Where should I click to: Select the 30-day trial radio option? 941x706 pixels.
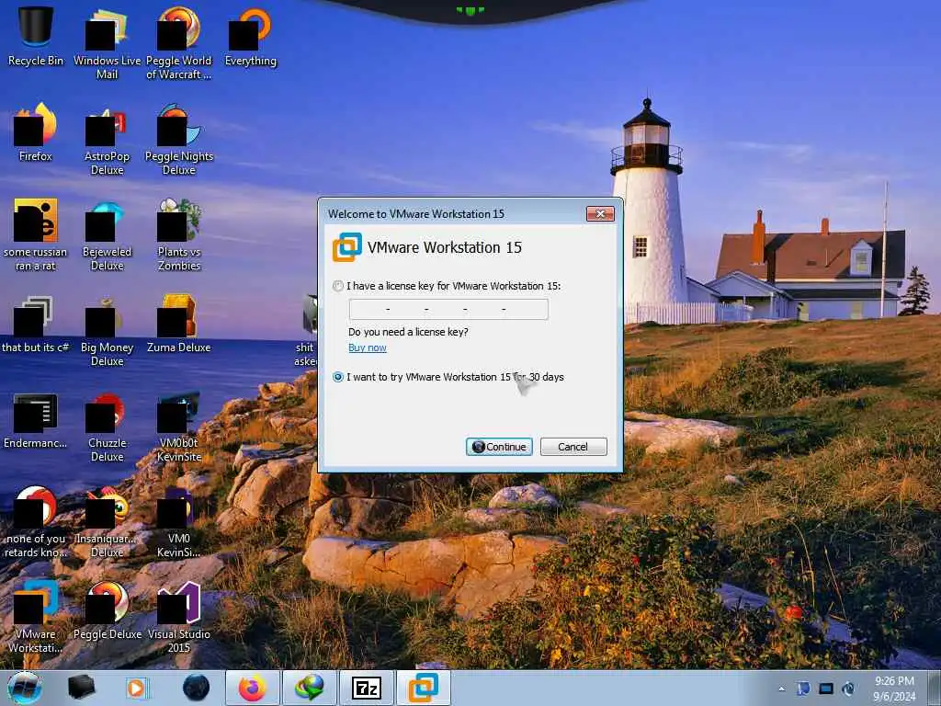[338, 377]
